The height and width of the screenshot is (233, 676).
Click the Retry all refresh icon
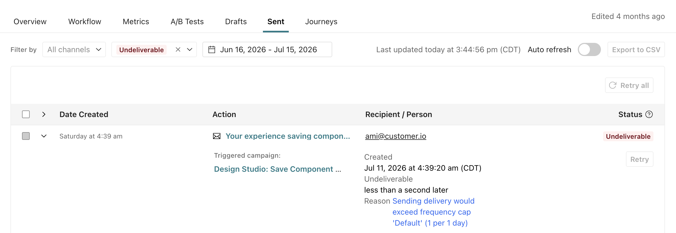pos(612,85)
